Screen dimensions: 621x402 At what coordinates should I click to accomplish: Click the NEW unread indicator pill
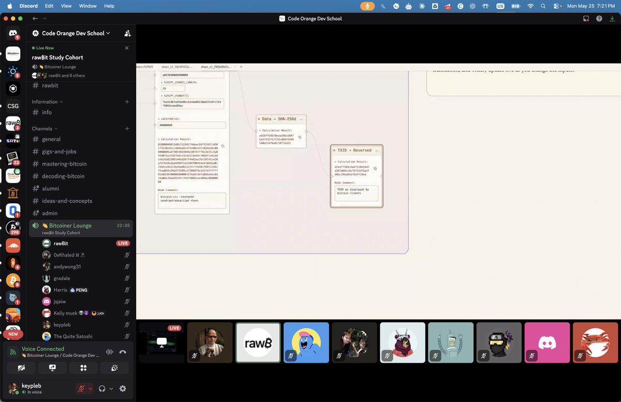coord(13,334)
